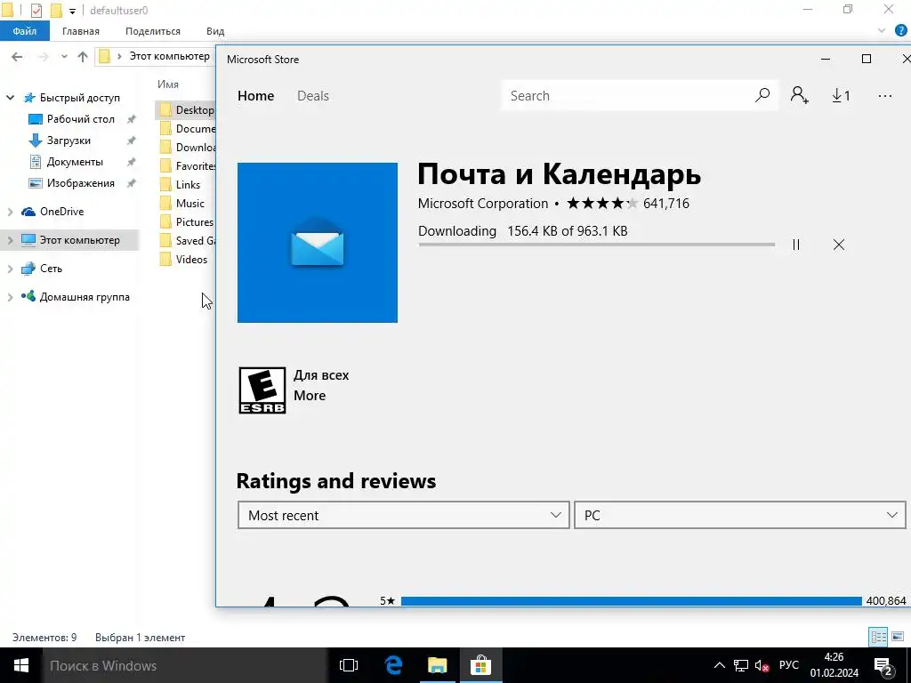This screenshot has height=683, width=911.
Task: Select Документы in quick access
Action: tap(75, 162)
